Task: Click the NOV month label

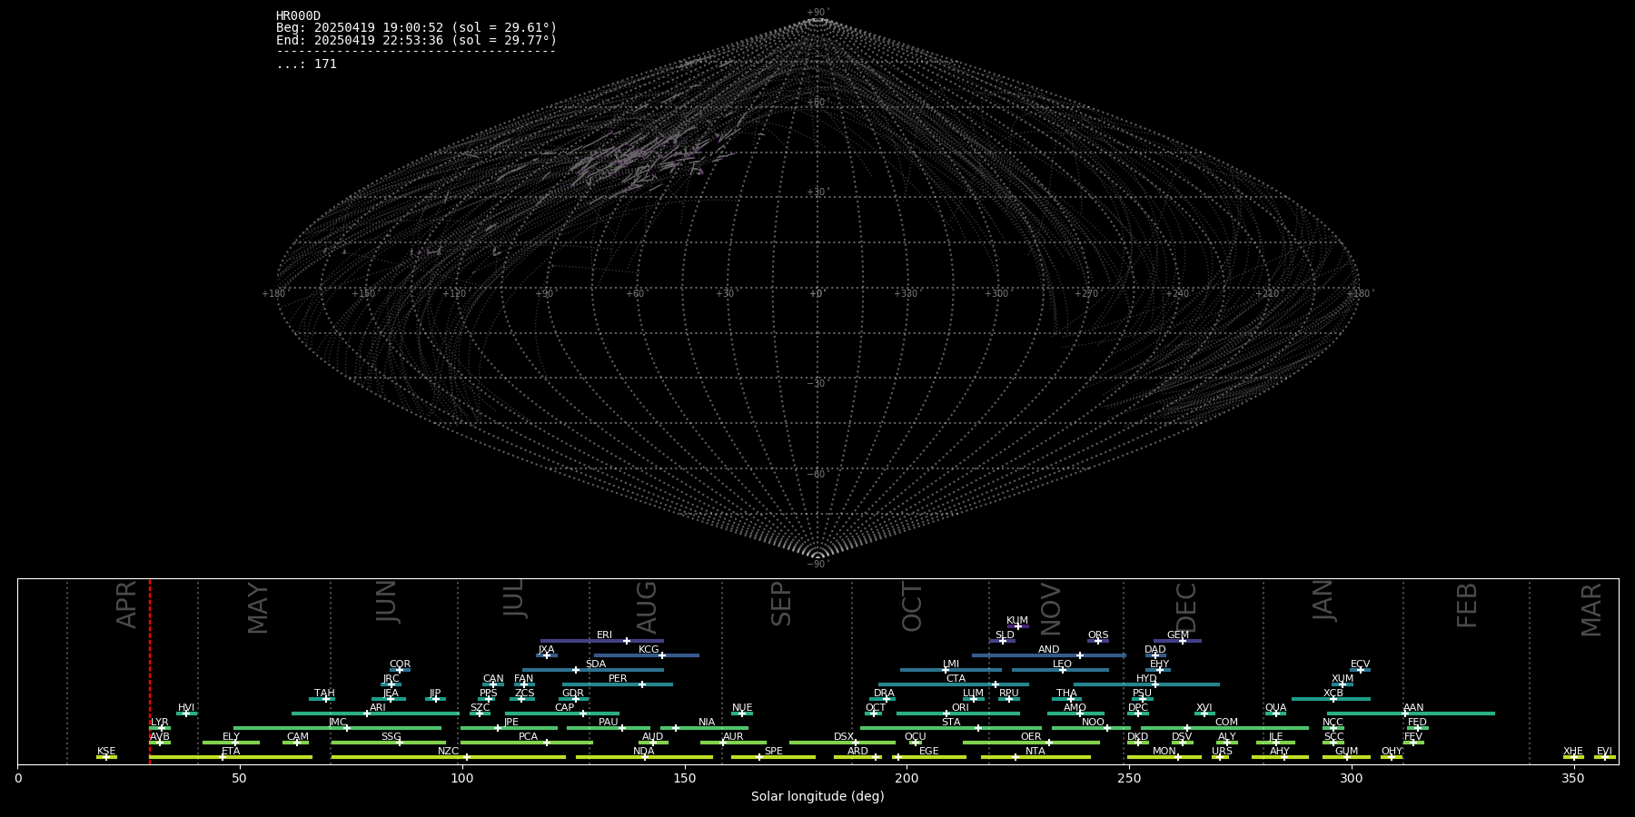Action: tap(1050, 609)
